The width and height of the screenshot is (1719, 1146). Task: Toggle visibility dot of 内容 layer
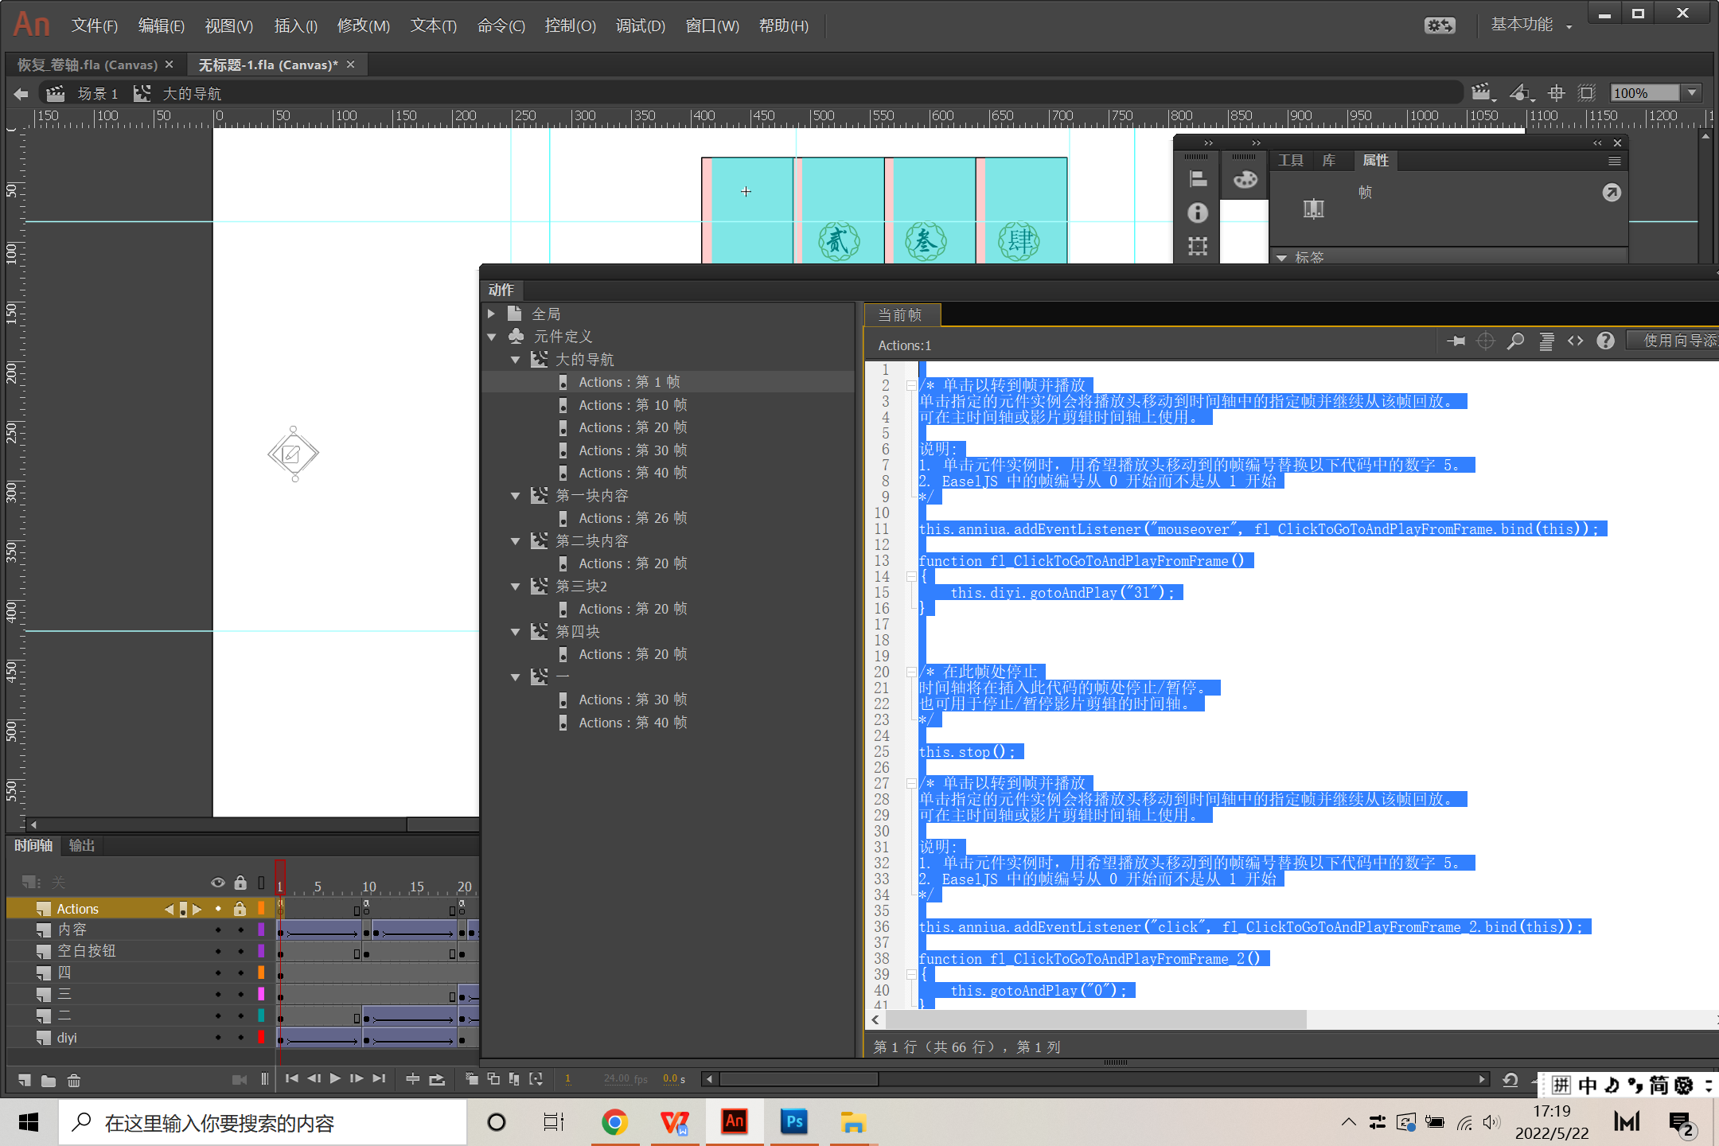[x=218, y=930]
